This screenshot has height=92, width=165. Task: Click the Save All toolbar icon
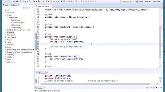11,1
